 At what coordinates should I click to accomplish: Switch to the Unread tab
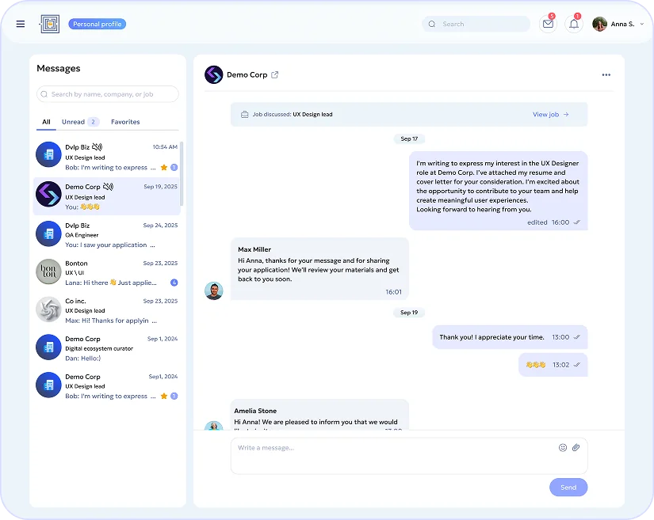coord(80,122)
